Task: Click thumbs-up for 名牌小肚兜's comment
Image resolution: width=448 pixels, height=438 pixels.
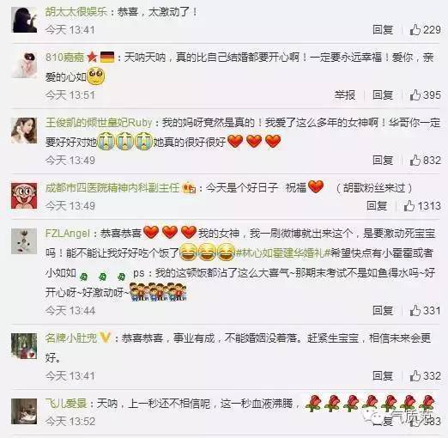Action: [x=415, y=375]
